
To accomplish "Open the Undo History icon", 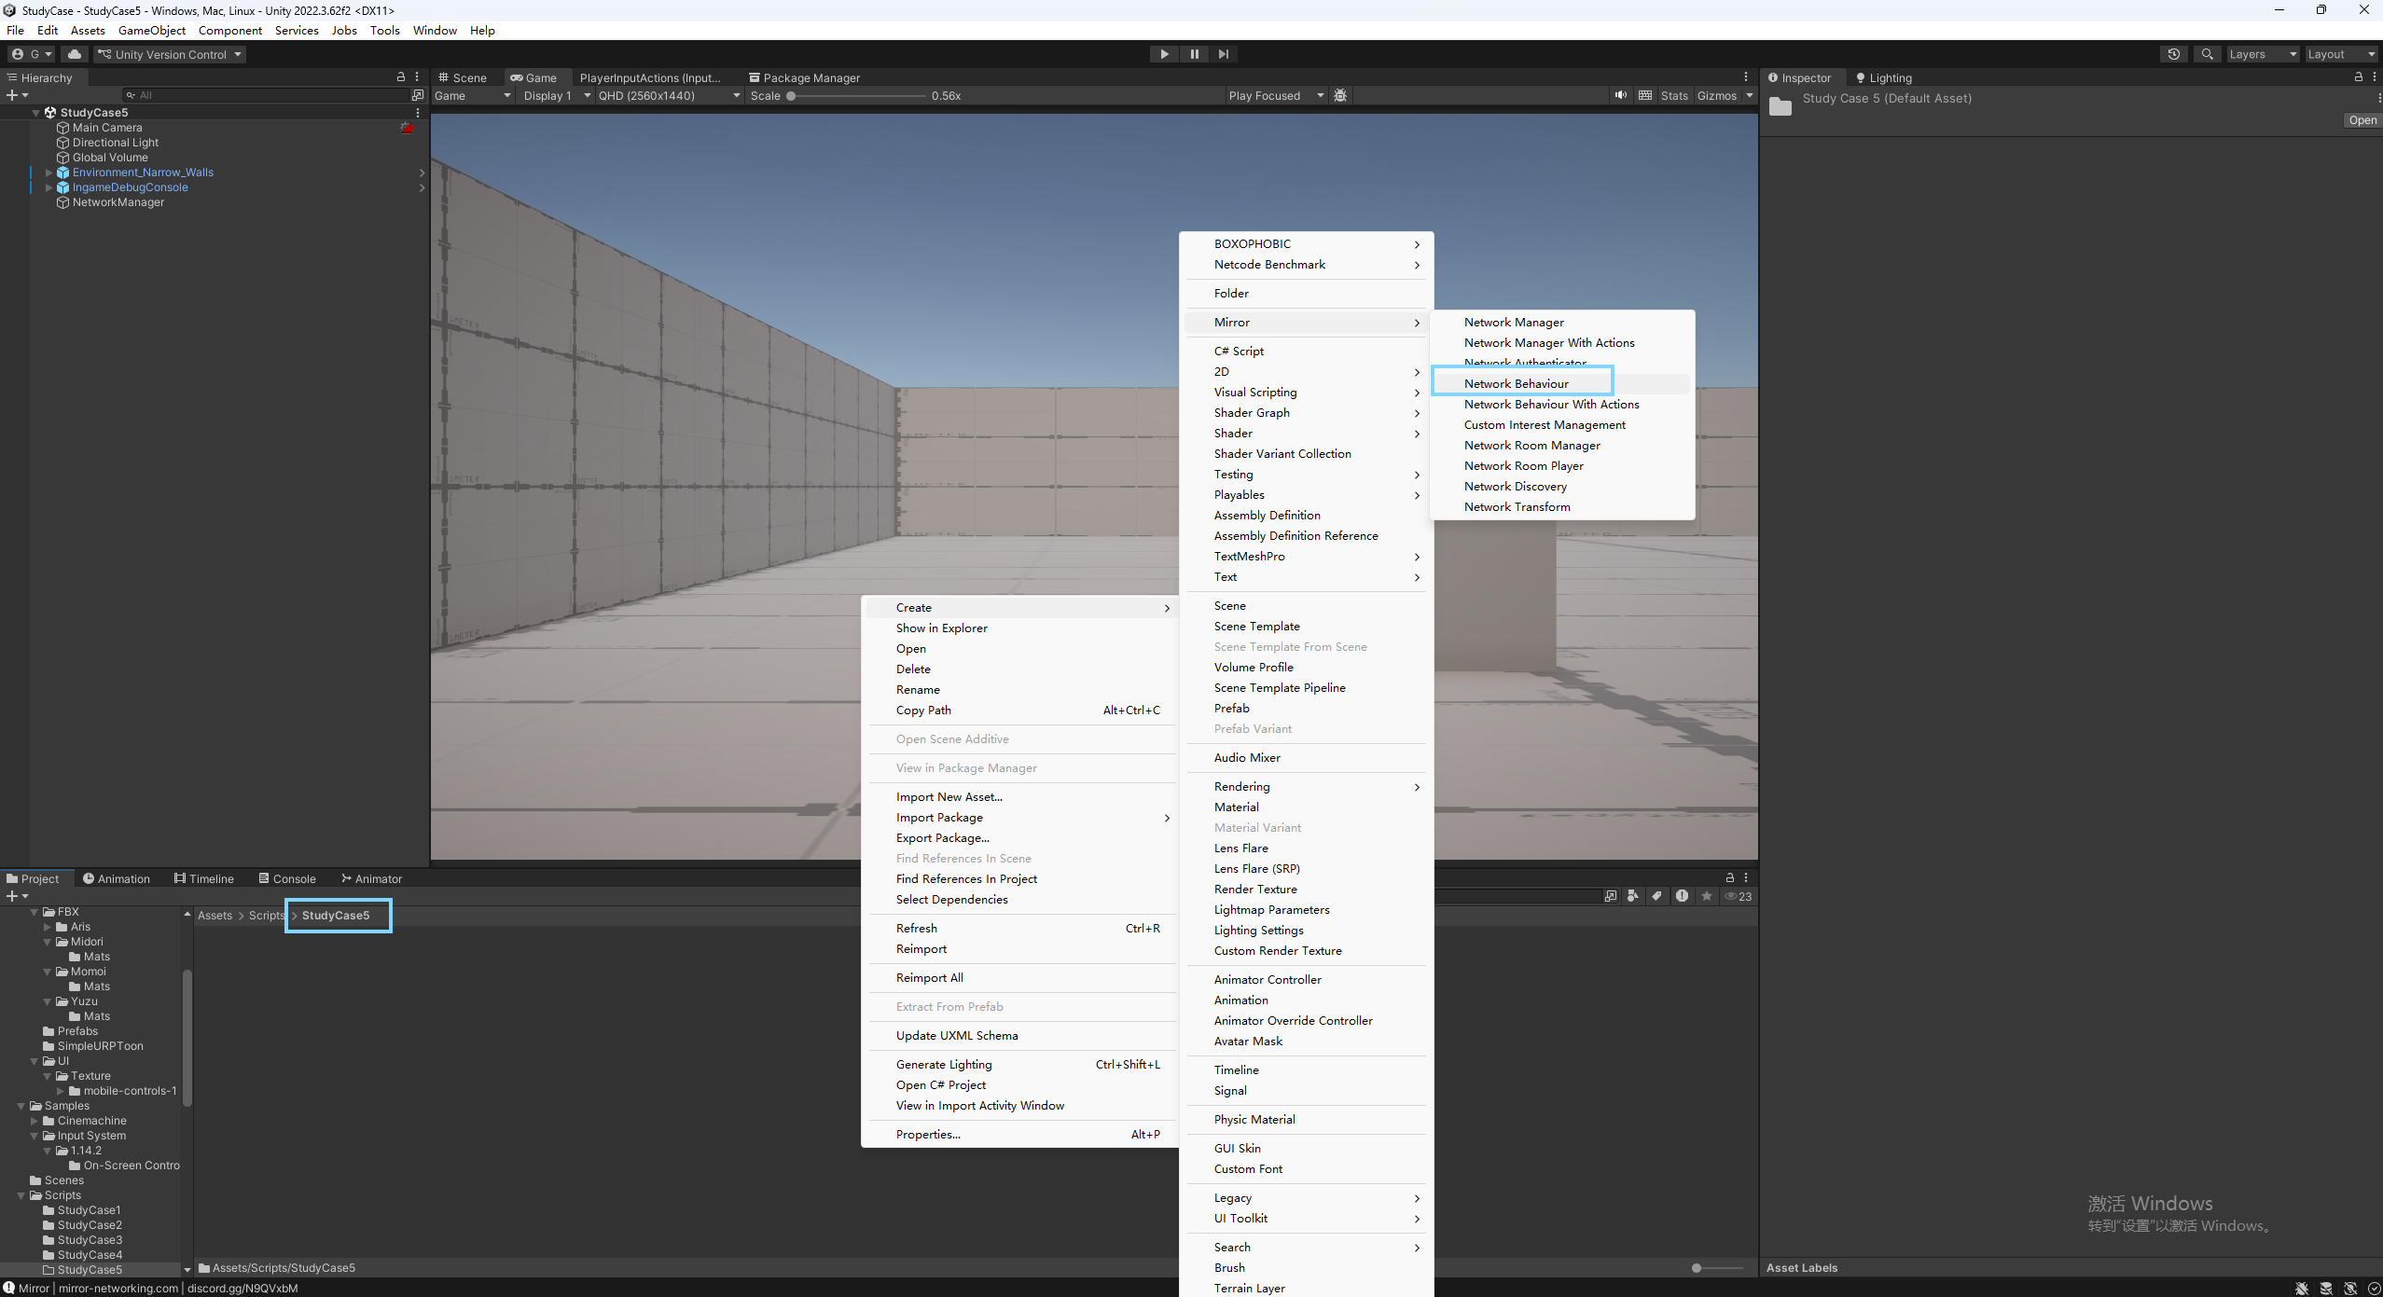I will pos(2173,54).
